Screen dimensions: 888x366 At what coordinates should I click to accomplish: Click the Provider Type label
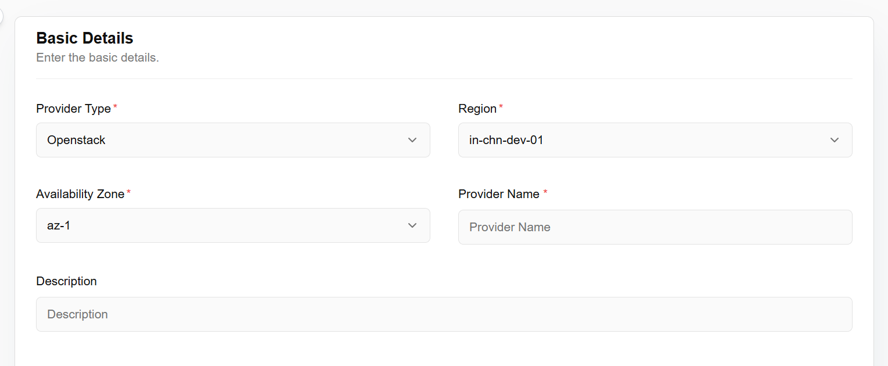[x=73, y=109]
